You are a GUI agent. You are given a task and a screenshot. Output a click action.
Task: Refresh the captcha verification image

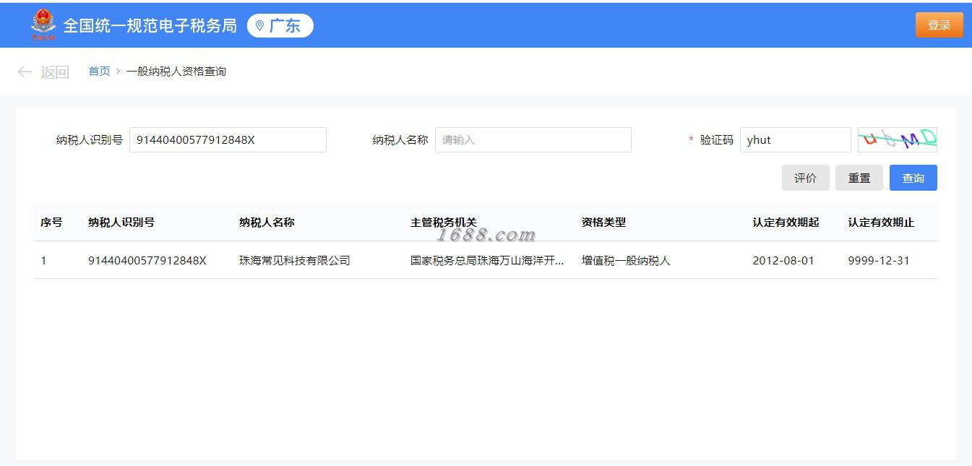[x=897, y=139]
